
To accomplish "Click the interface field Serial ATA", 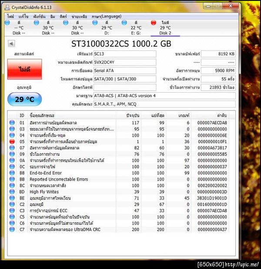I will (125, 71).
